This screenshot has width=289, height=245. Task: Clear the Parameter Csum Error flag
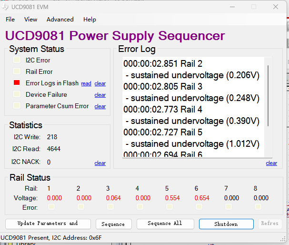point(100,106)
